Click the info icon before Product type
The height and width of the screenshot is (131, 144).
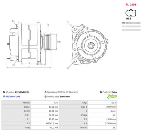pyautogui.click(x=45, y=97)
